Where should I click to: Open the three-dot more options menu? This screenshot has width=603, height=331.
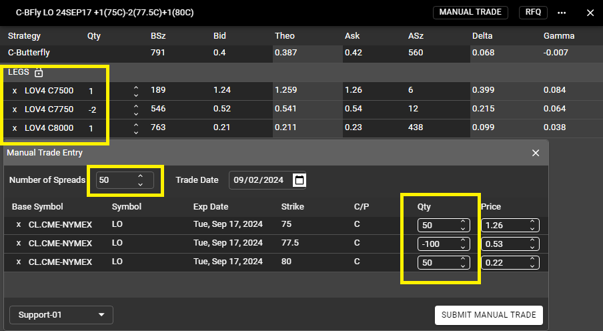[x=562, y=13]
